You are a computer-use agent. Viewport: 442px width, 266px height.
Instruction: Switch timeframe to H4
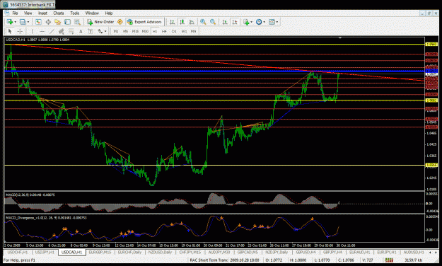tap(164, 31)
